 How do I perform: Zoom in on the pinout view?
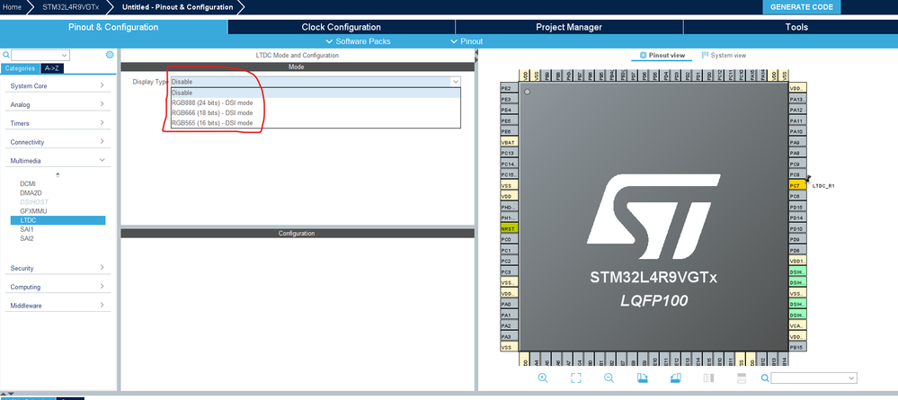[x=542, y=378]
